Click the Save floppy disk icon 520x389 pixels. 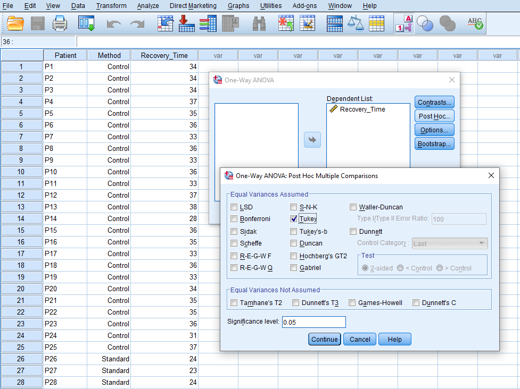37,23
